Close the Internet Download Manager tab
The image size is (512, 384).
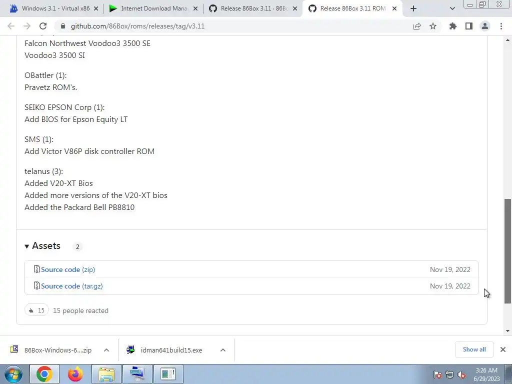click(195, 8)
